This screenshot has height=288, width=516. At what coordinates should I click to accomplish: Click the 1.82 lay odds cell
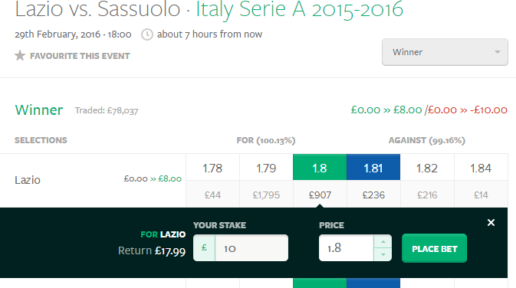427,168
